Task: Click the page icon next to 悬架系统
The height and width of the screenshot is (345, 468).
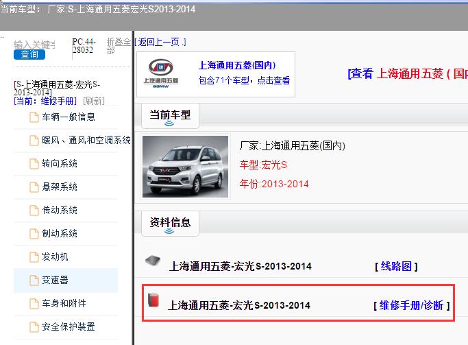Action: coord(34,187)
